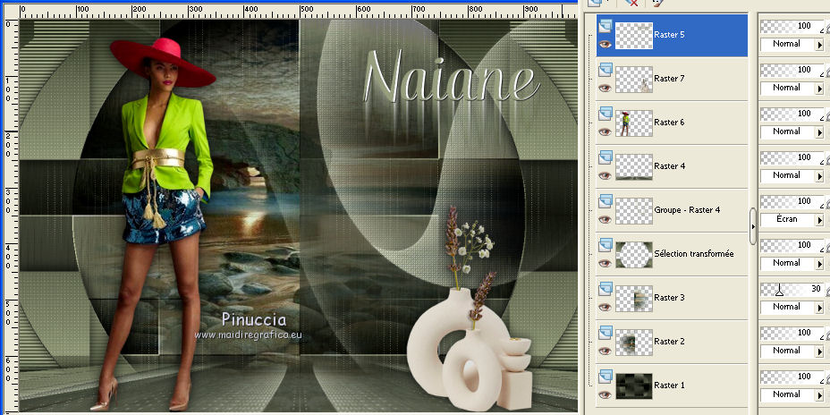Click the Raster 4 layer thumbnail
The image size is (830, 415).
pos(633,167)
